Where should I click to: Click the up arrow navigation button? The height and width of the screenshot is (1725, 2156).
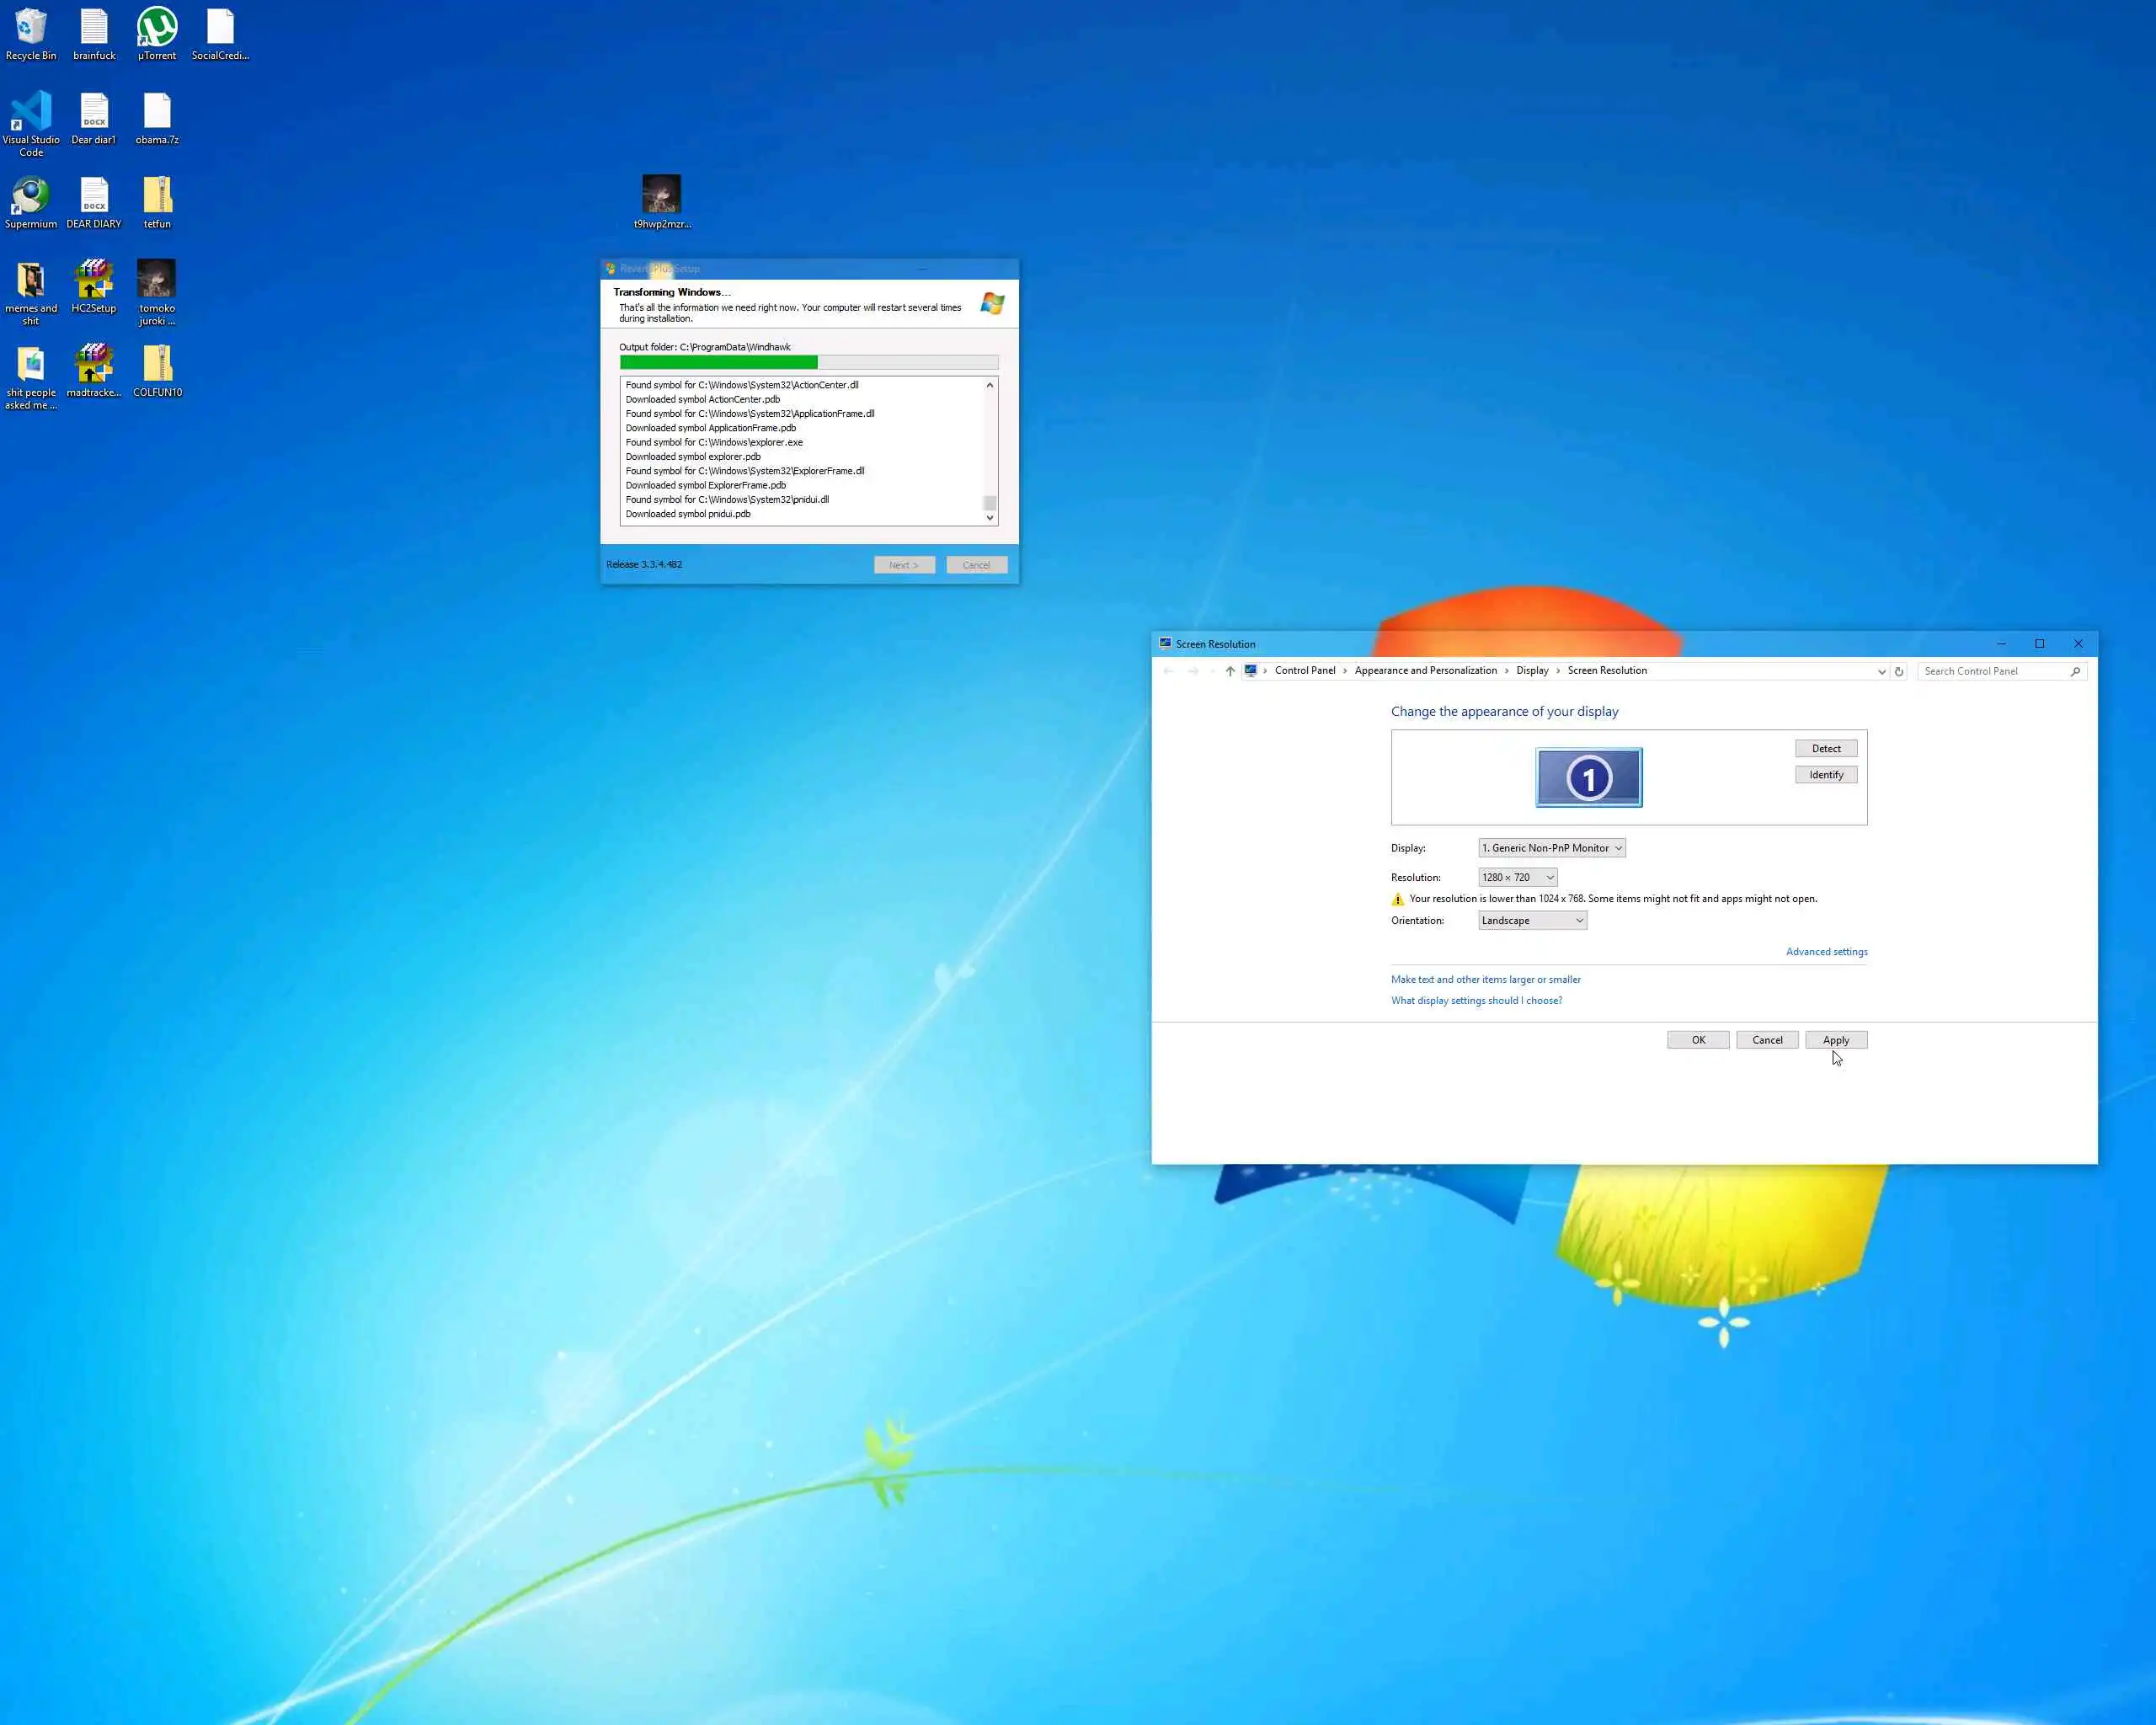tap(1230, 671)
